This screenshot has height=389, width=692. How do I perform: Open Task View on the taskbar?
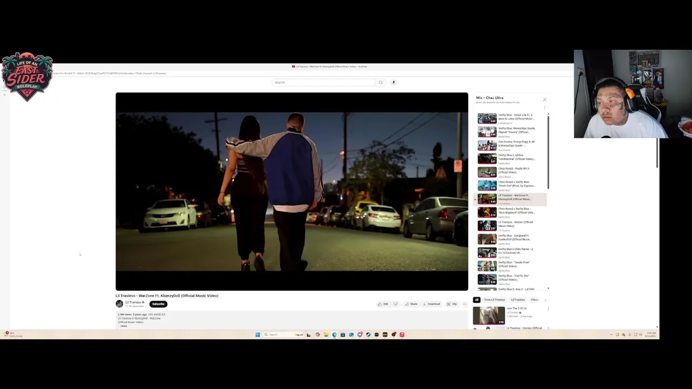point(309,334)
